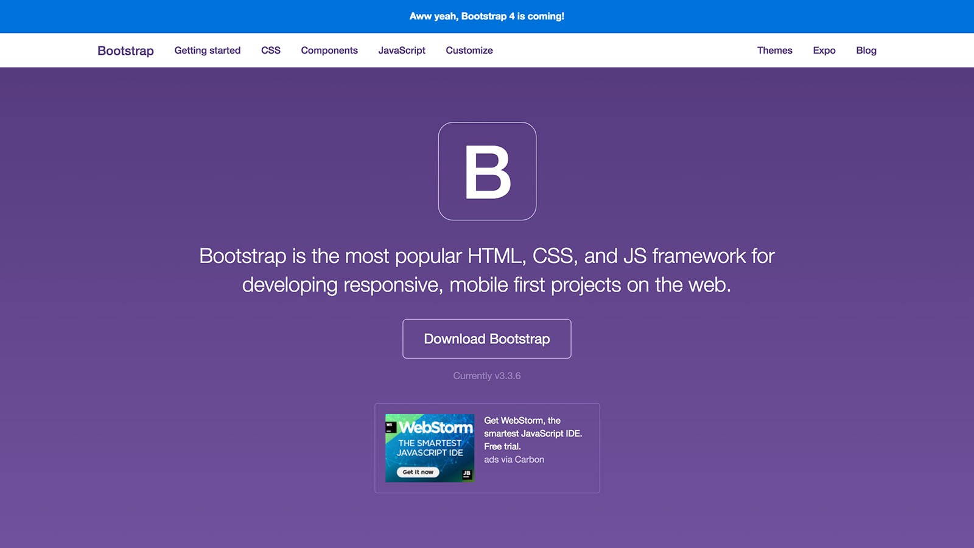The width and height of the screenshot is (974, 548).
Task: Select Customize in the navbar
Action: [x=469, y=51]
